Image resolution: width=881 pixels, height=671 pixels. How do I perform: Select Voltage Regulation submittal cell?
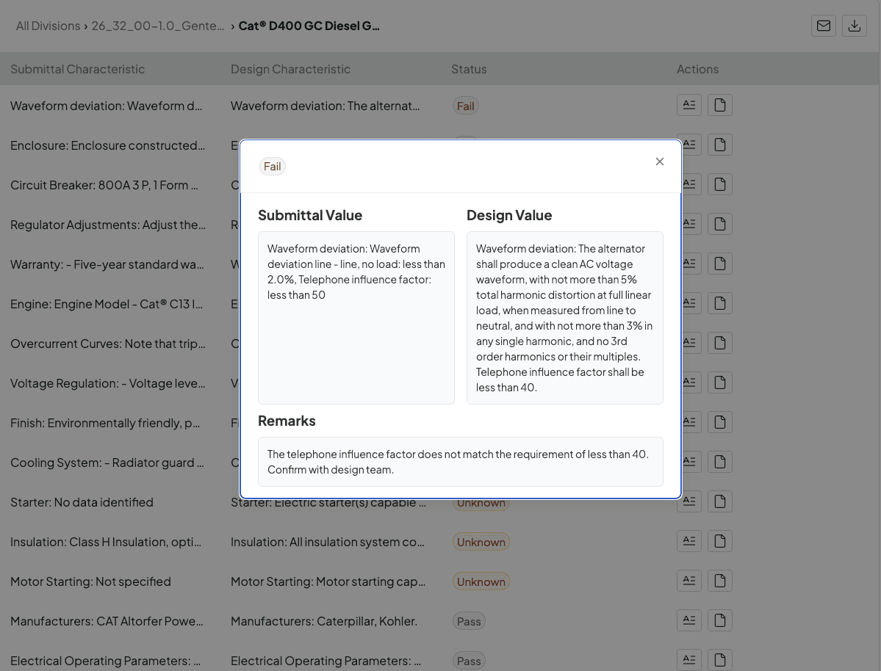coord(107,383)
